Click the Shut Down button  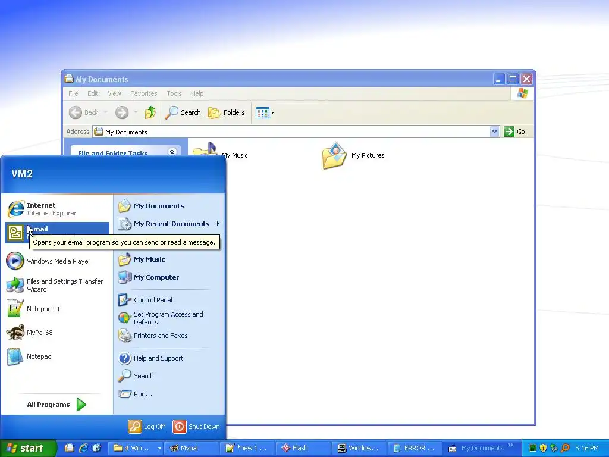click(196, 427)
